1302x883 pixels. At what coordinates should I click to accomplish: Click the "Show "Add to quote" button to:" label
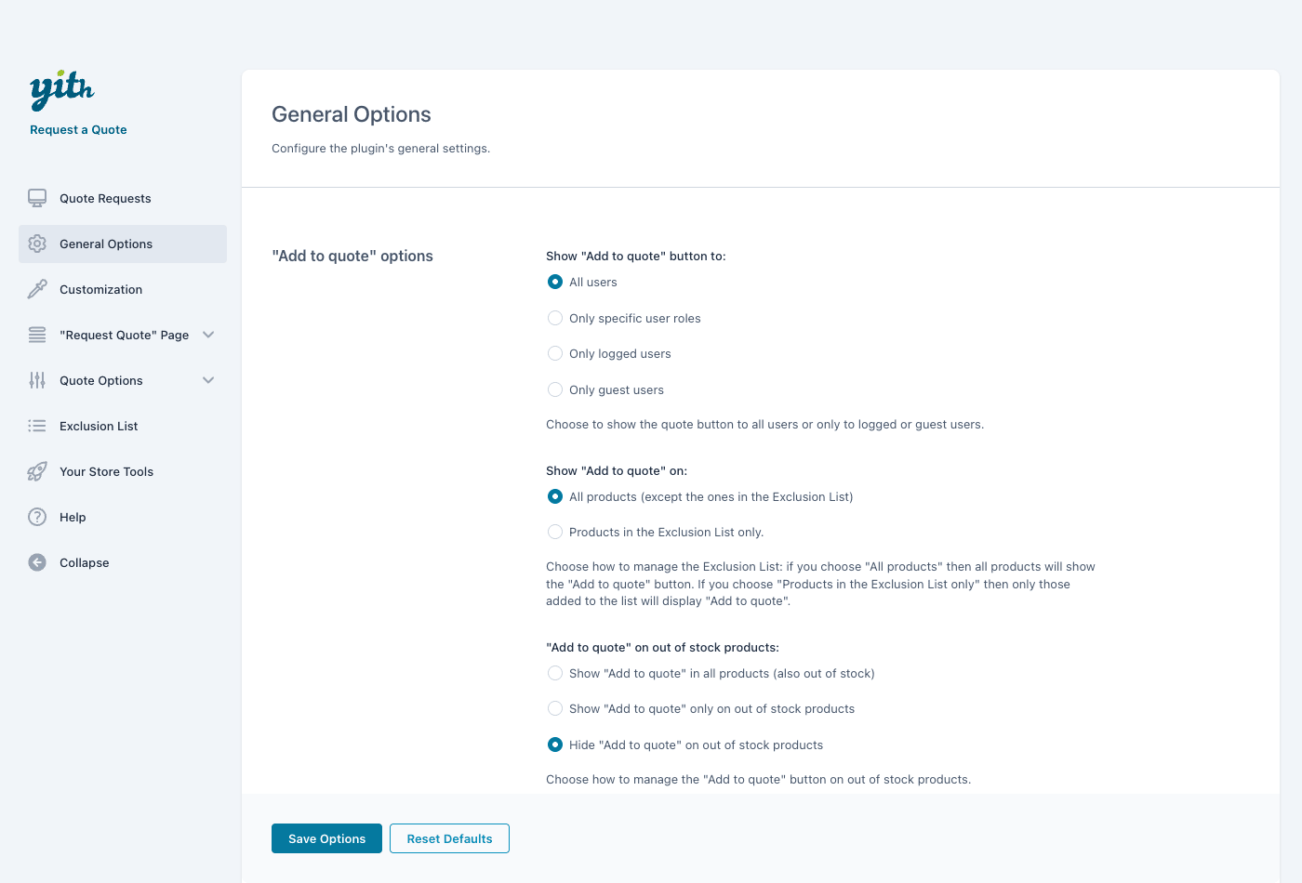[636, 256]
